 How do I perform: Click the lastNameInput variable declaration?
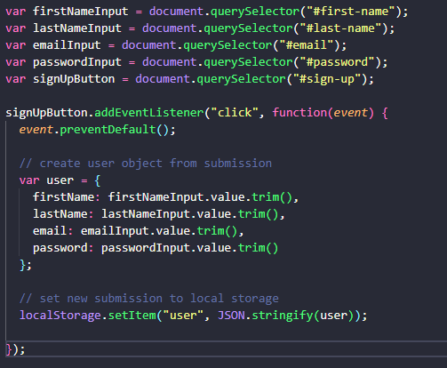[77, 28]
